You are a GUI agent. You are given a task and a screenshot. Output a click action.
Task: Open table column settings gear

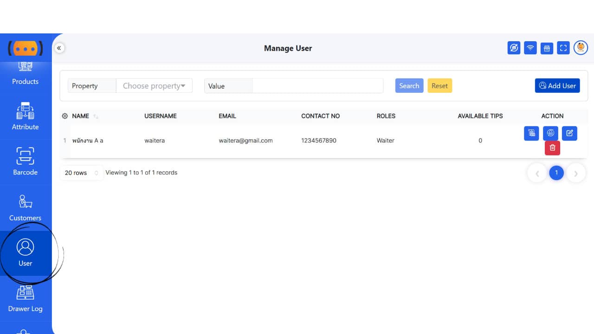[65, 116]
